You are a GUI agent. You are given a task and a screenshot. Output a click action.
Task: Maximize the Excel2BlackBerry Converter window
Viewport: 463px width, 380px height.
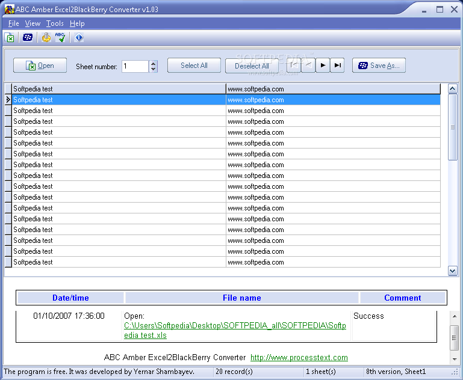[x=440, y=10]
